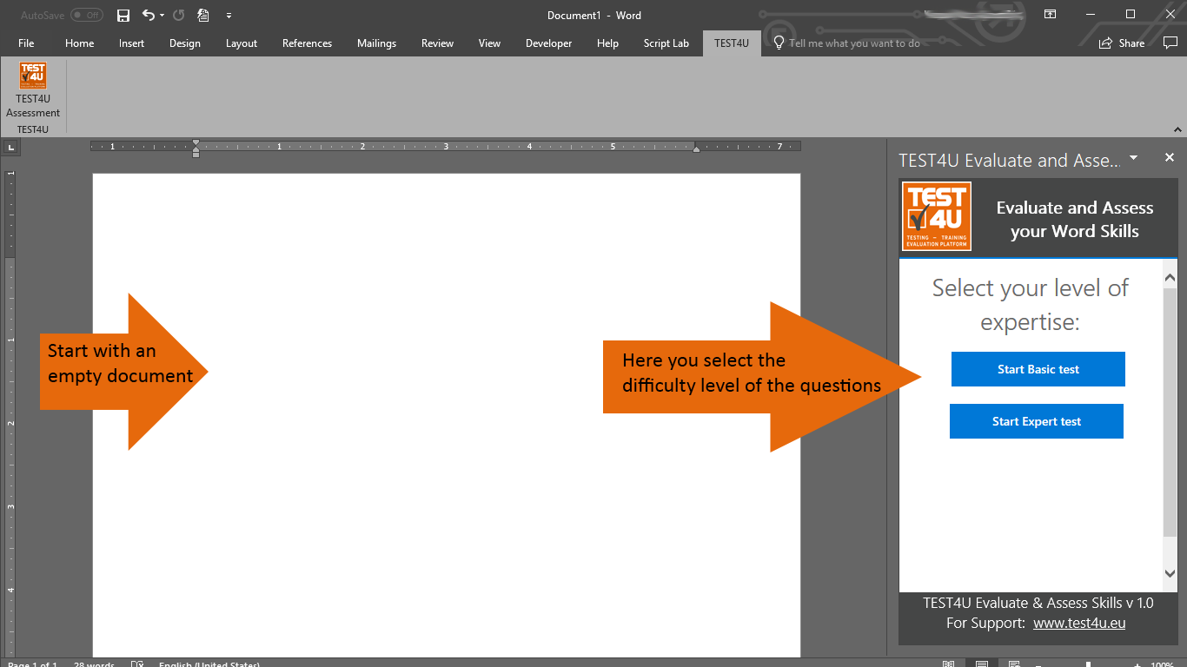Click the proofing check icon in status bar
The image size is (1187, 667).
coord(137,664)
